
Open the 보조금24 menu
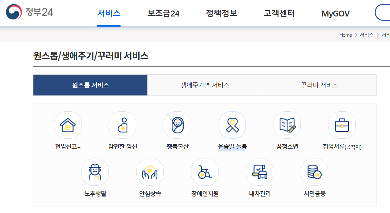[163, 13]
